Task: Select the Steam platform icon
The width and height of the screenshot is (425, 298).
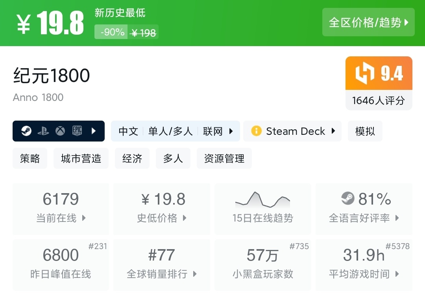Action: coord(28,130)
